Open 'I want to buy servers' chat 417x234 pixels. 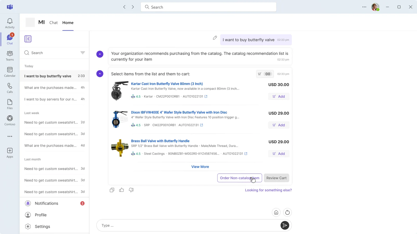tap(54, 99)
